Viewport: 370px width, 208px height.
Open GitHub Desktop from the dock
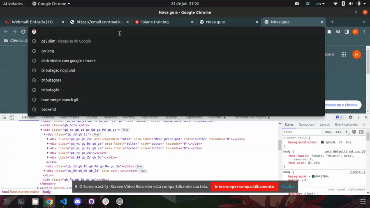pyautogui.click(x=92, y=201)
